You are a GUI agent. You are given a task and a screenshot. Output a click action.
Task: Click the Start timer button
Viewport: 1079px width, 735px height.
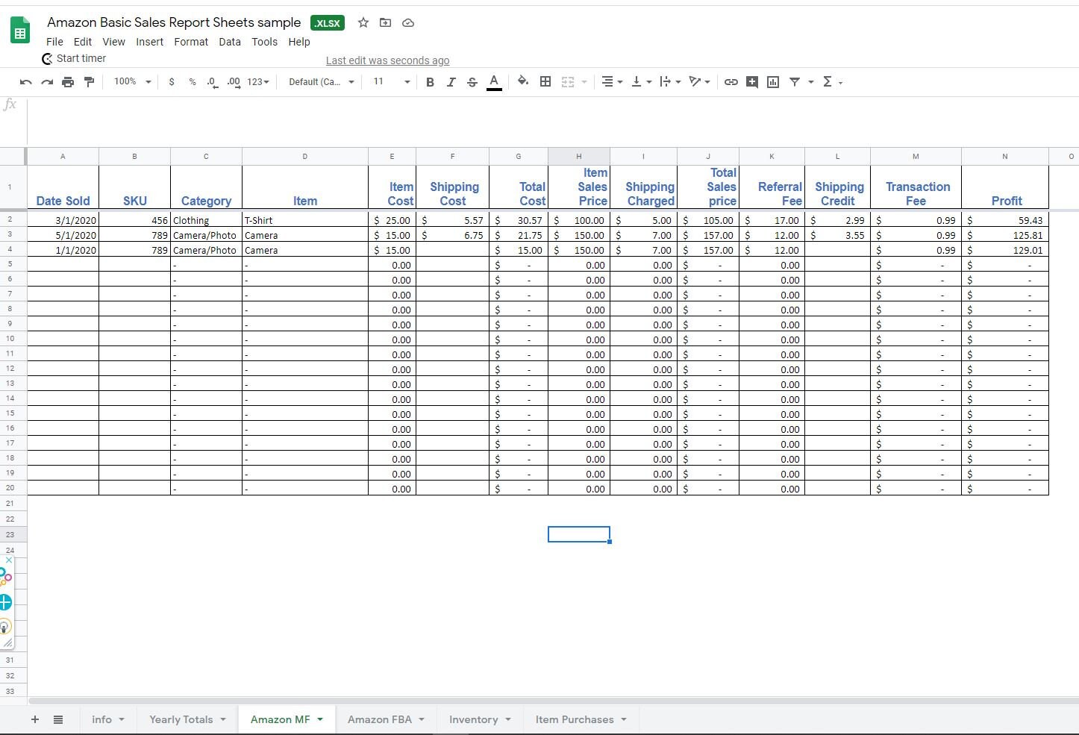[81, 58]
